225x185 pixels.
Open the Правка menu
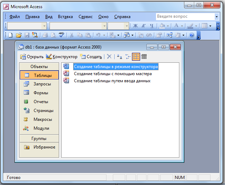[33, 17]
